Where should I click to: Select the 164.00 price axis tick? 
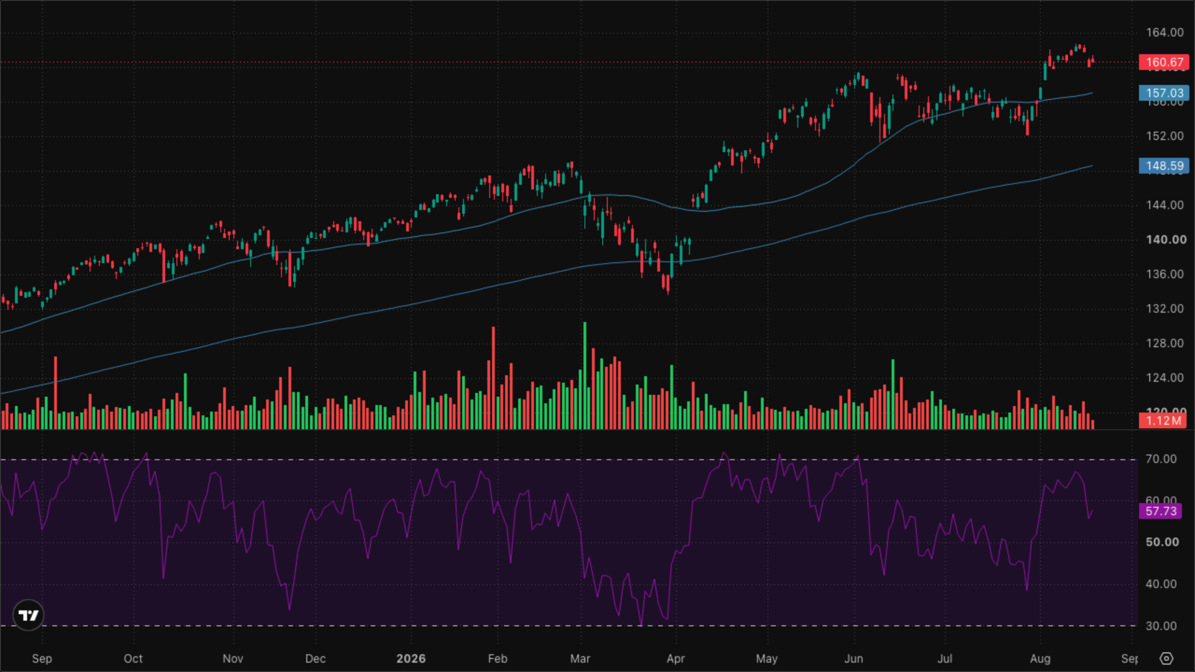pyautogui.click(x=1165, y=32)
